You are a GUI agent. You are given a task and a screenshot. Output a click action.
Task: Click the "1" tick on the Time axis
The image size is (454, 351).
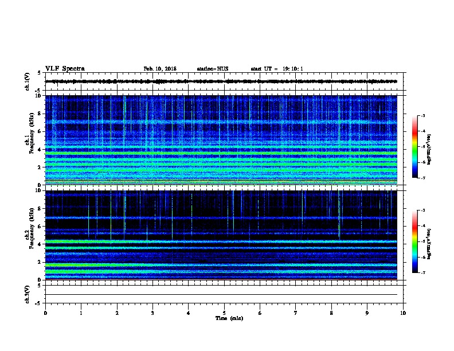click(x=81, y=313)
